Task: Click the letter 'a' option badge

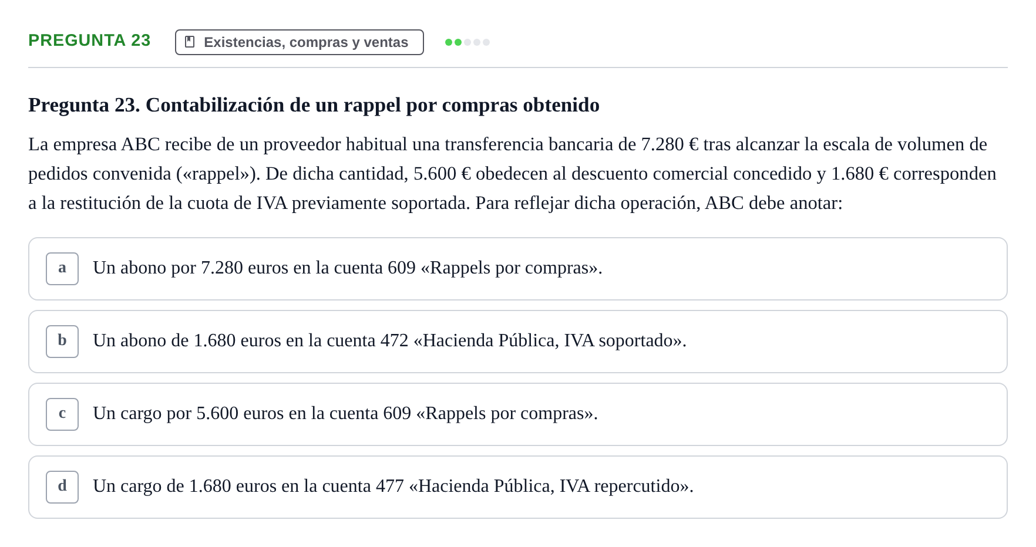Action: 62,269
